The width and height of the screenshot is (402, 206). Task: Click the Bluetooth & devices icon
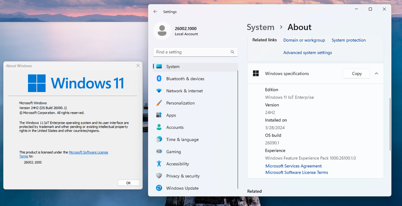point(159,79)
